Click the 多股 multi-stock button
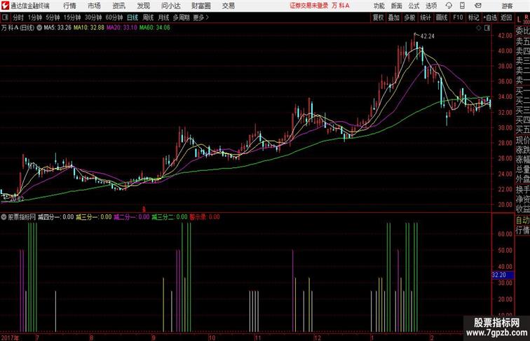 (409, 18)
